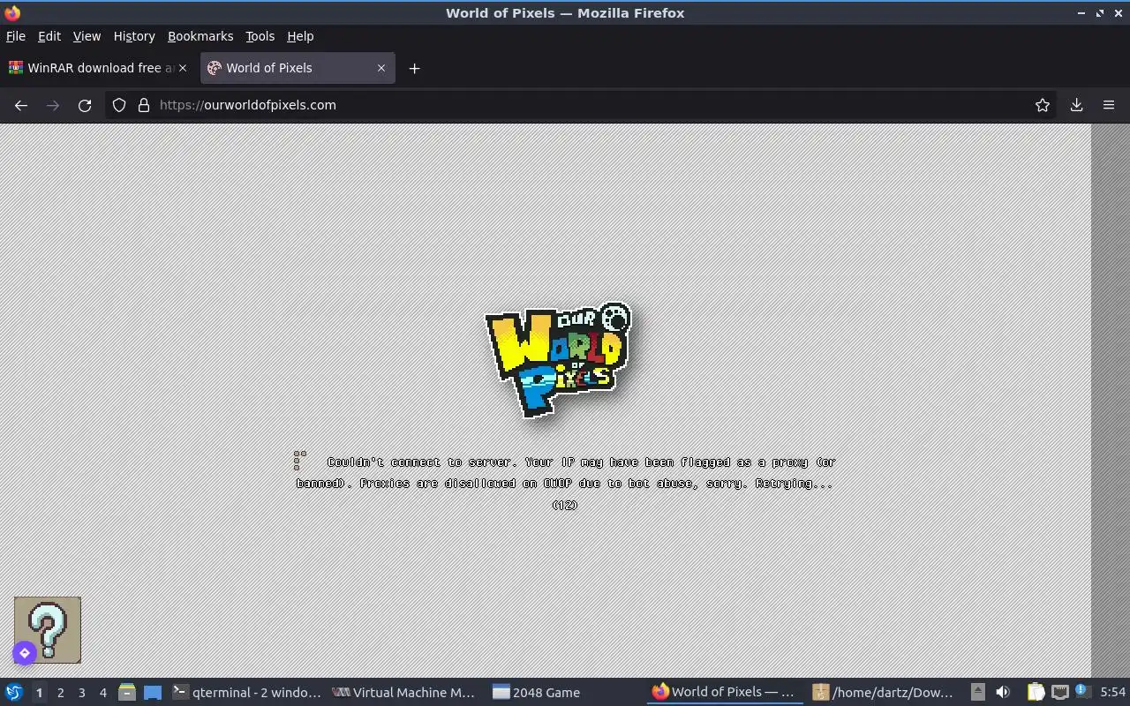Switch to virtual desktop 1

(39, 693)
